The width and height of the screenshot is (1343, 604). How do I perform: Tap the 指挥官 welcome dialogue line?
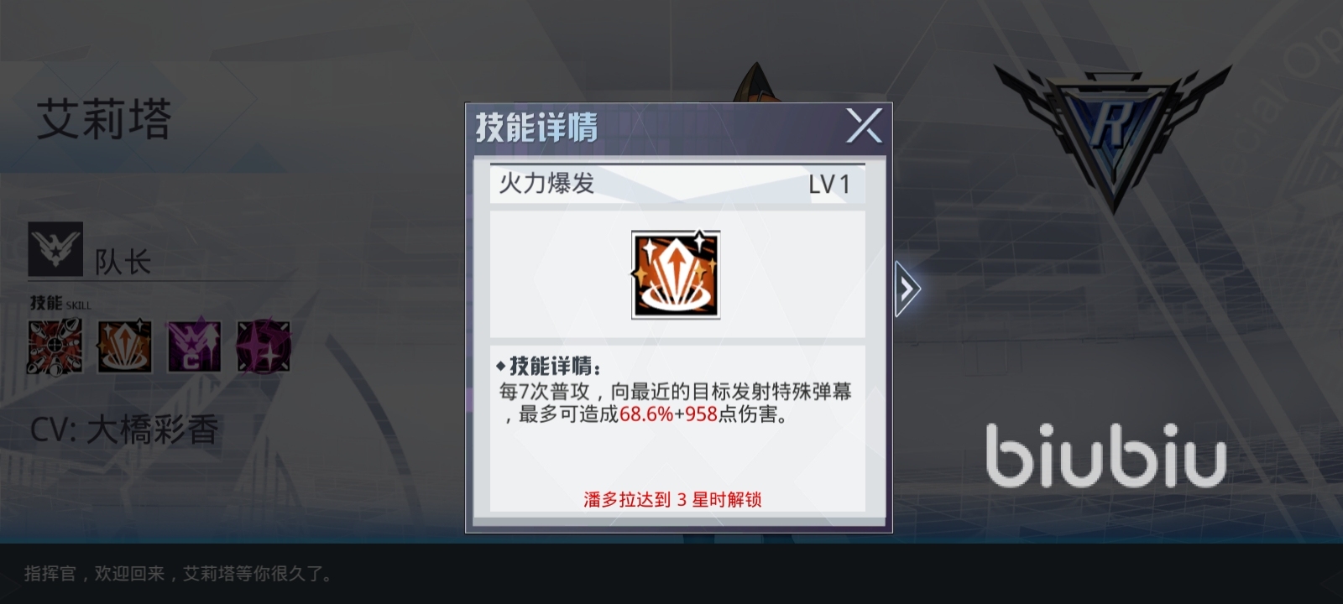179,574
